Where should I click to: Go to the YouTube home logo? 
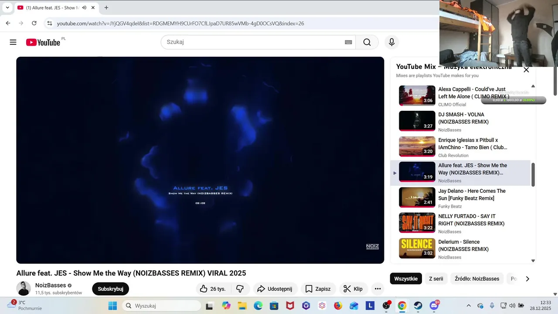click(43, 42)
